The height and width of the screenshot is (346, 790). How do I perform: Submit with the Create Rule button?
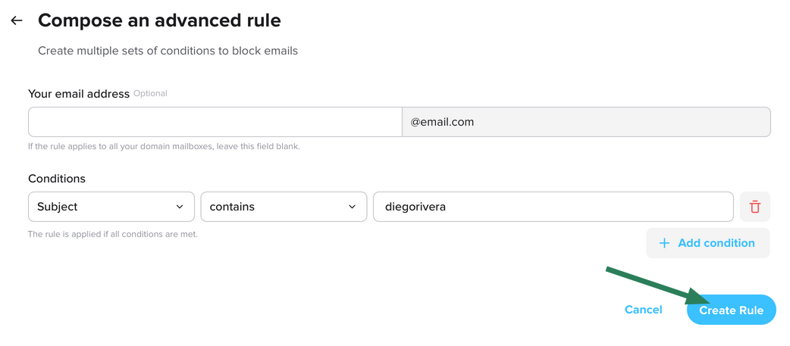click(x=731, y=310)
